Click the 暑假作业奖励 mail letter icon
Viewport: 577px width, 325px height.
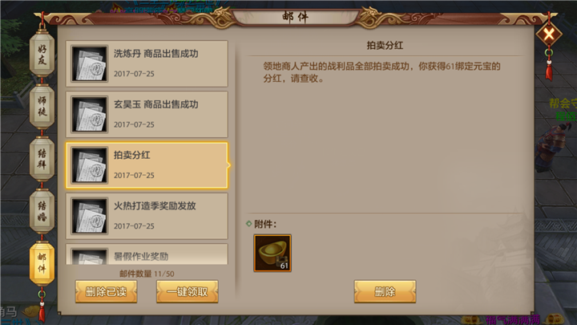[x=90, y=257]
